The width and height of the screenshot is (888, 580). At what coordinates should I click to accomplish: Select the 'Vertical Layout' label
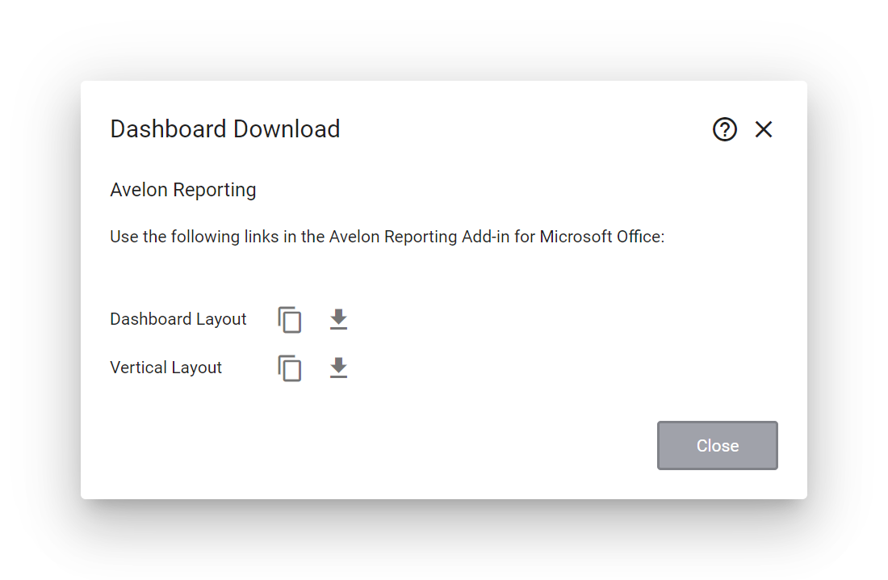click(x=165, y=368)
